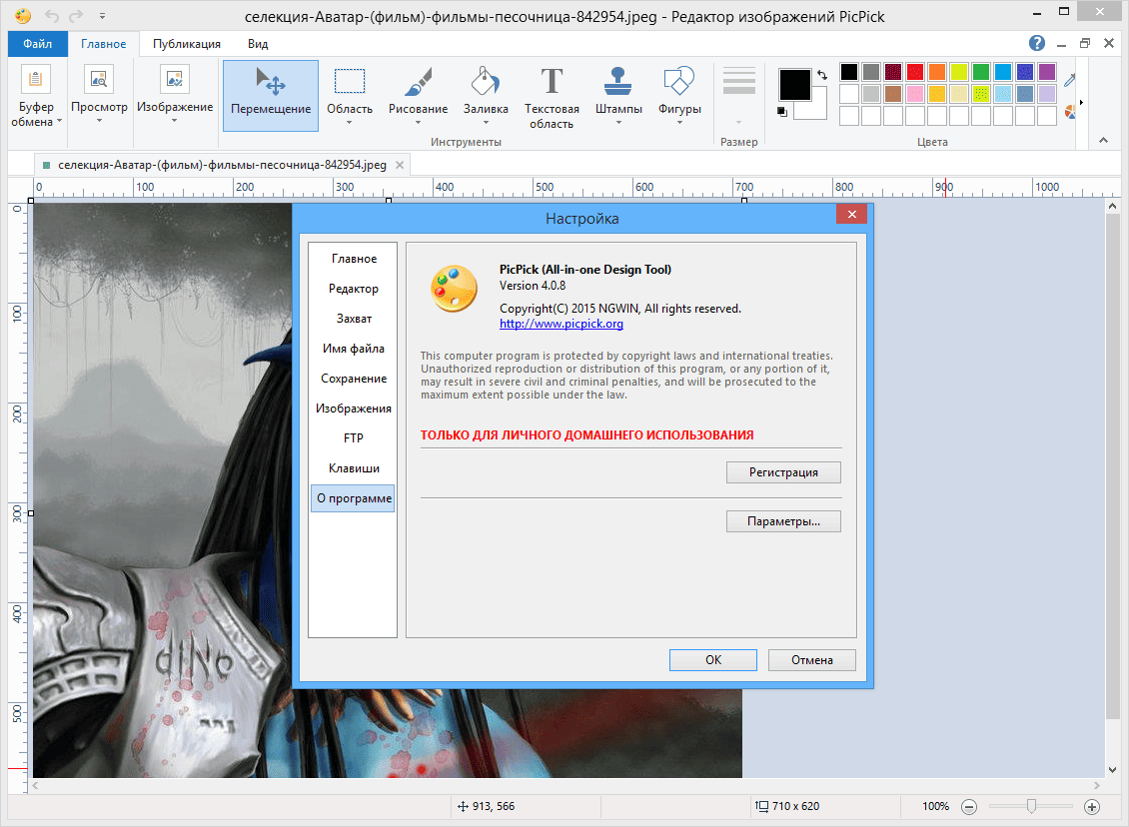The width and height of the screenshot is (1129, 827).
Task: Click the zoom in plus icon
Action: (1092, 807)
